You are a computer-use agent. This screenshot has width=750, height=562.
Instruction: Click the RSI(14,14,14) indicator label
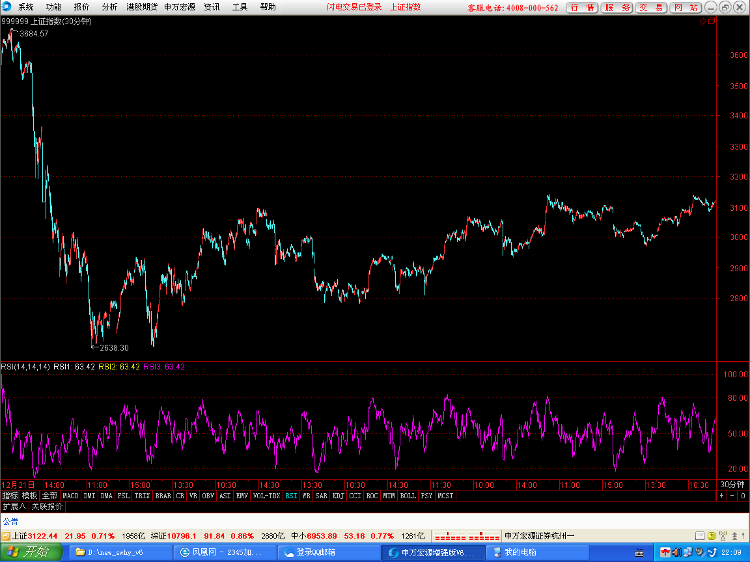(25, 367)
